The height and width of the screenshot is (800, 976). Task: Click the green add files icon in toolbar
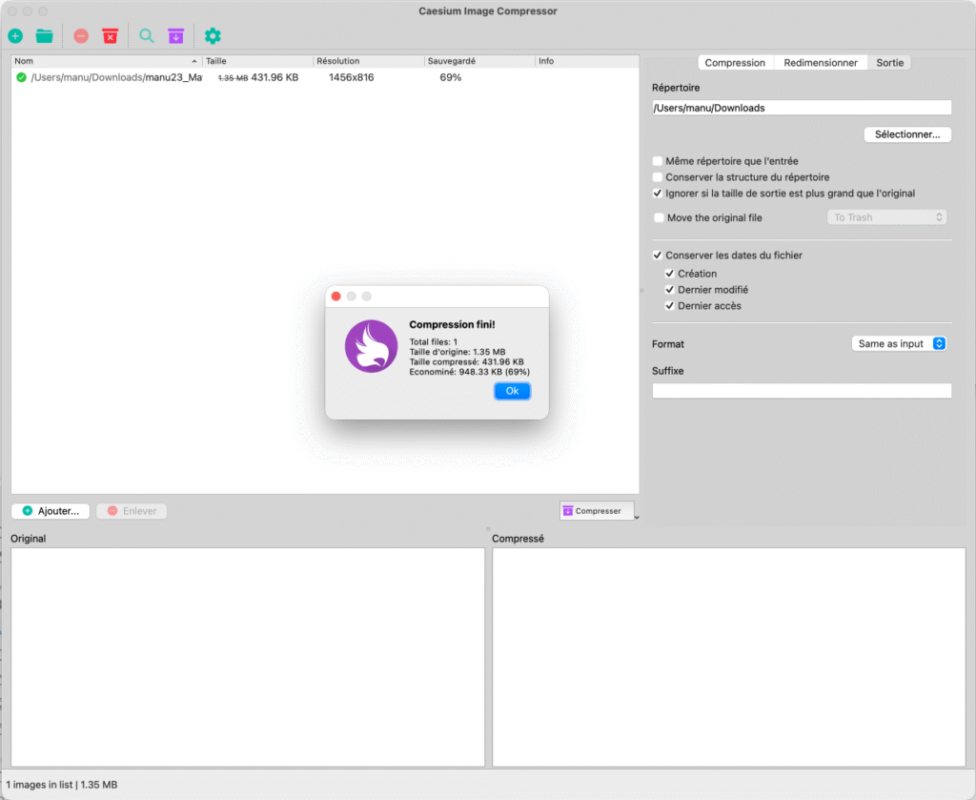15,36
